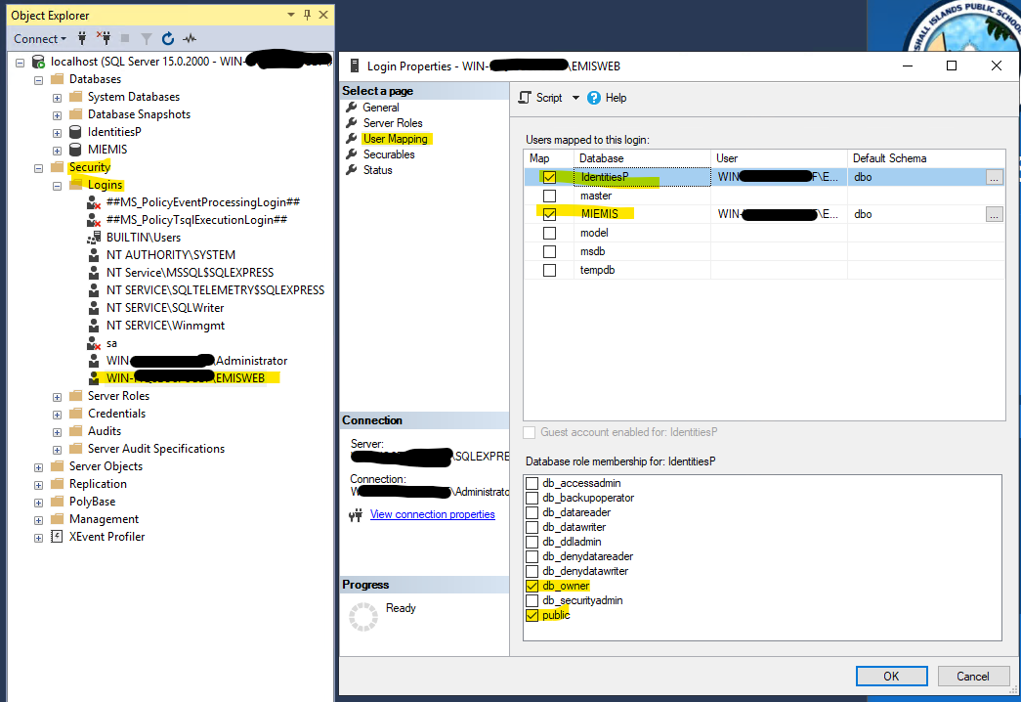Enable the db_datareader role checkbox
Screen dimensions: 1021x702
532,512
